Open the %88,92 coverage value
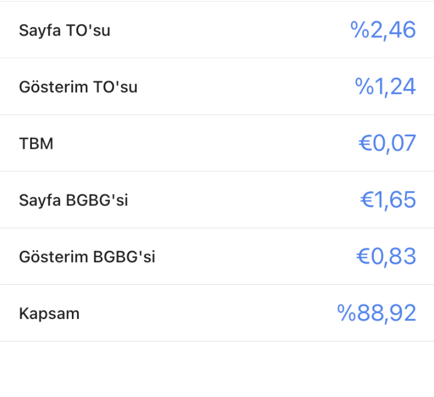 pyautogui.click(x=376, y=313)
